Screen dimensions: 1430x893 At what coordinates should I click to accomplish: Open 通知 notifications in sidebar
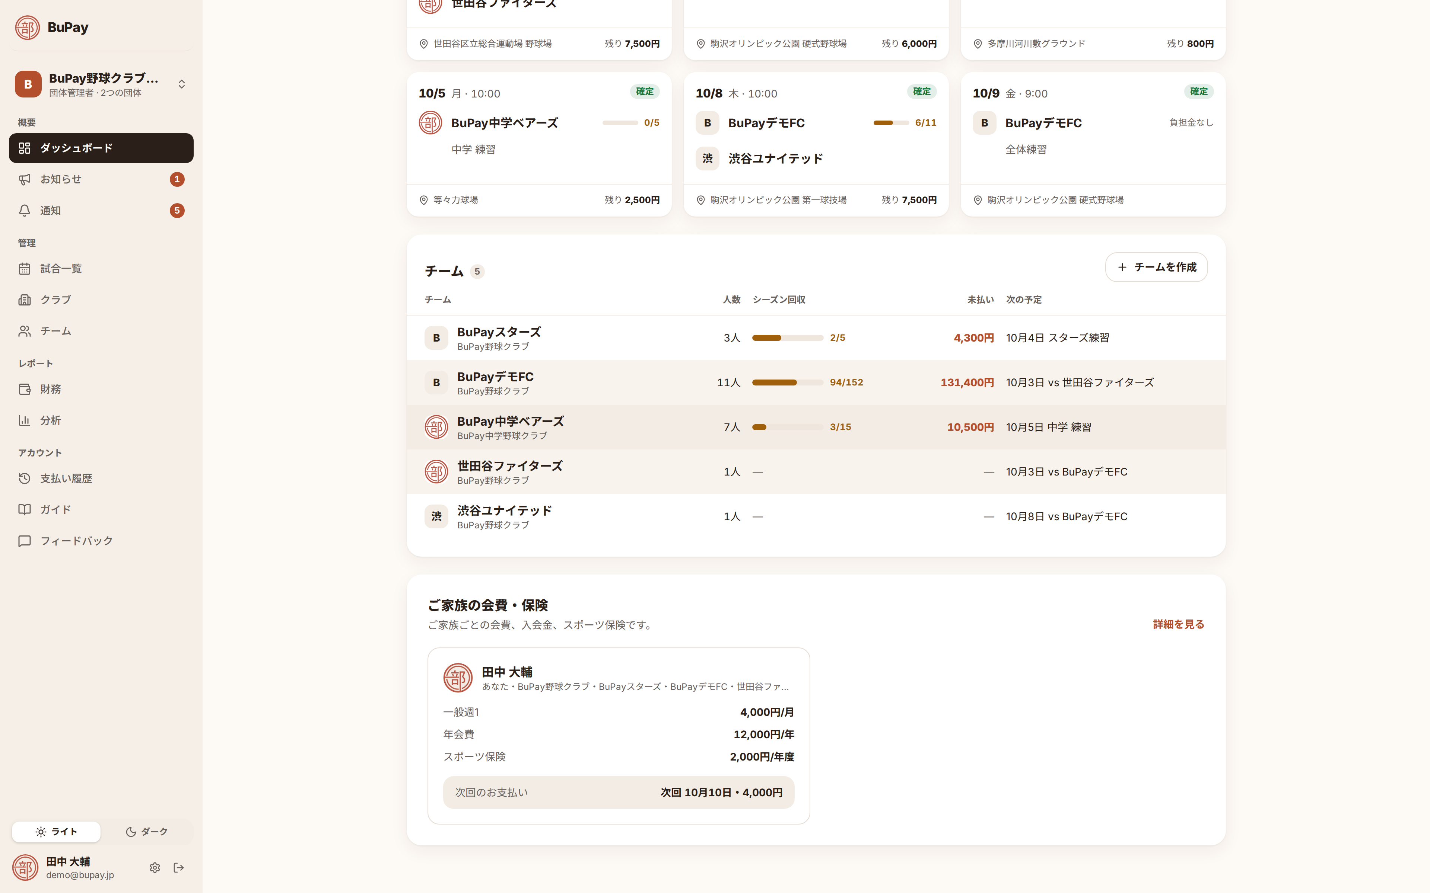coord(101,210)
